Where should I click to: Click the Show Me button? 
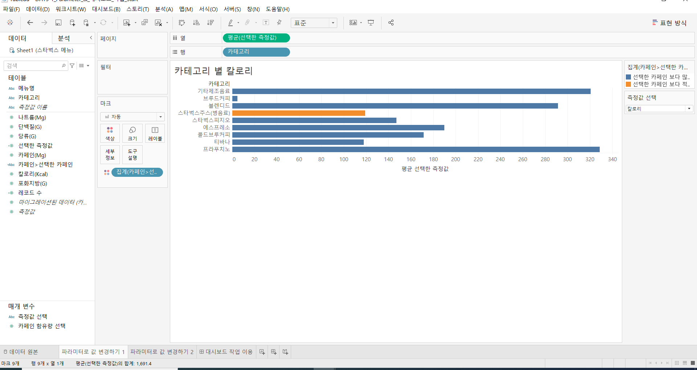(669, 23)
